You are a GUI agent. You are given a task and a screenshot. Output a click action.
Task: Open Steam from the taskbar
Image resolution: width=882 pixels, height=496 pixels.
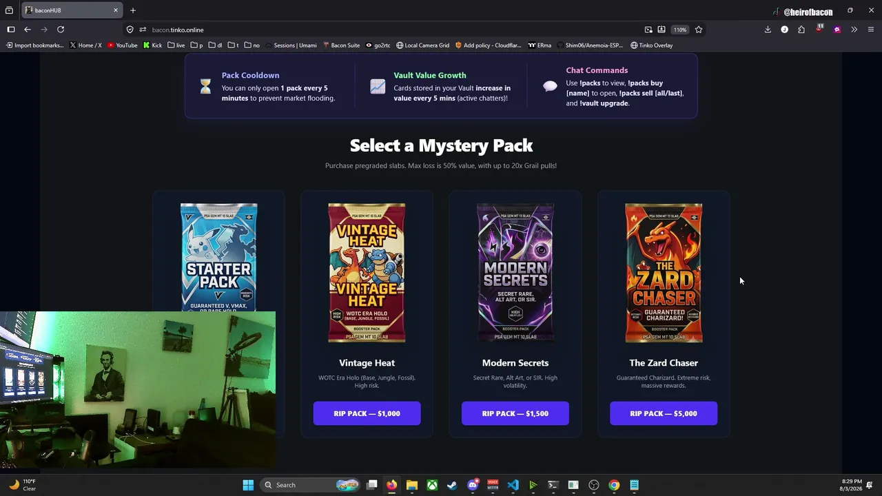pos(452,485)
